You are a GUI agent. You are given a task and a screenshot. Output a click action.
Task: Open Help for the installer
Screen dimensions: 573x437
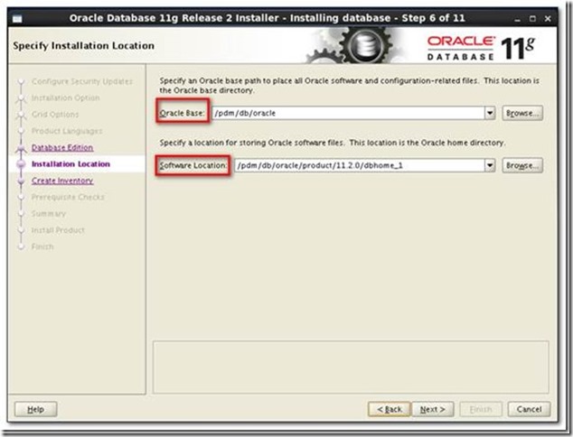(36, 409)
